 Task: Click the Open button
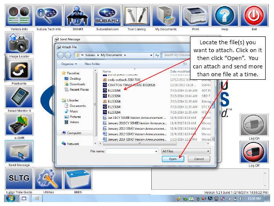point(173,159)
